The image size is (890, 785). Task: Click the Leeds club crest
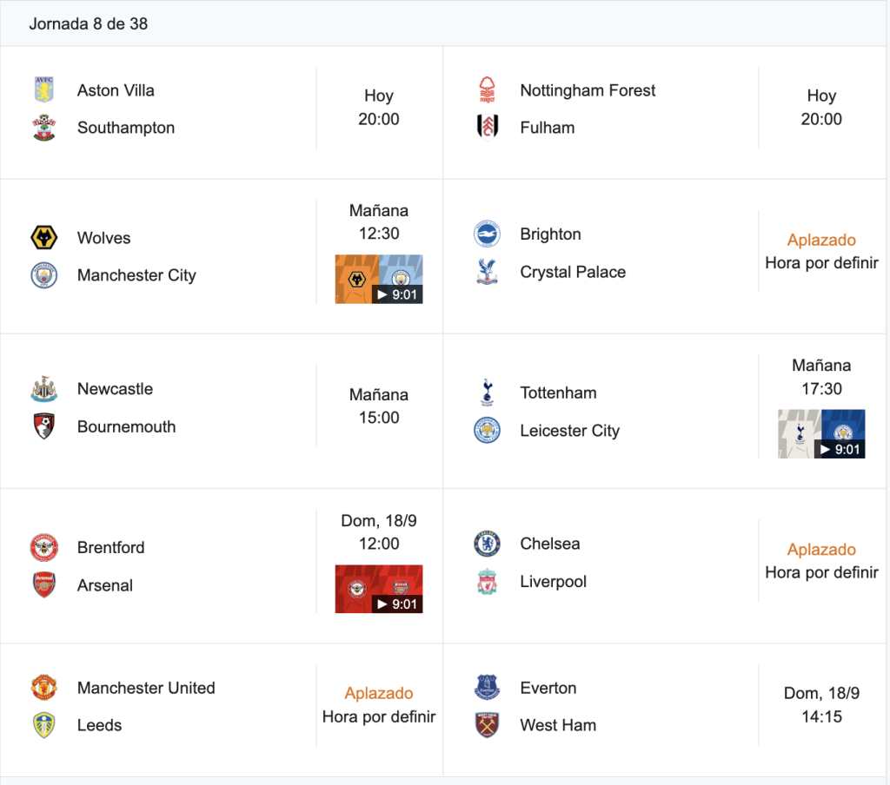pos(43,725)
